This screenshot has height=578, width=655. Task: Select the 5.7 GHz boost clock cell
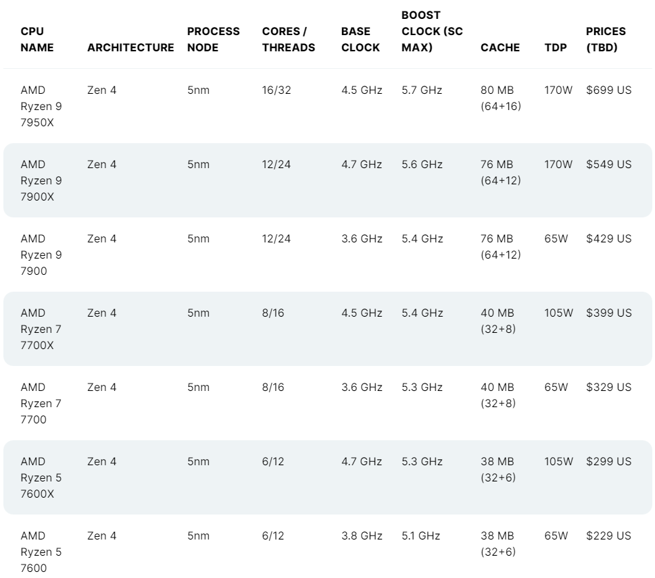[422, 90]
